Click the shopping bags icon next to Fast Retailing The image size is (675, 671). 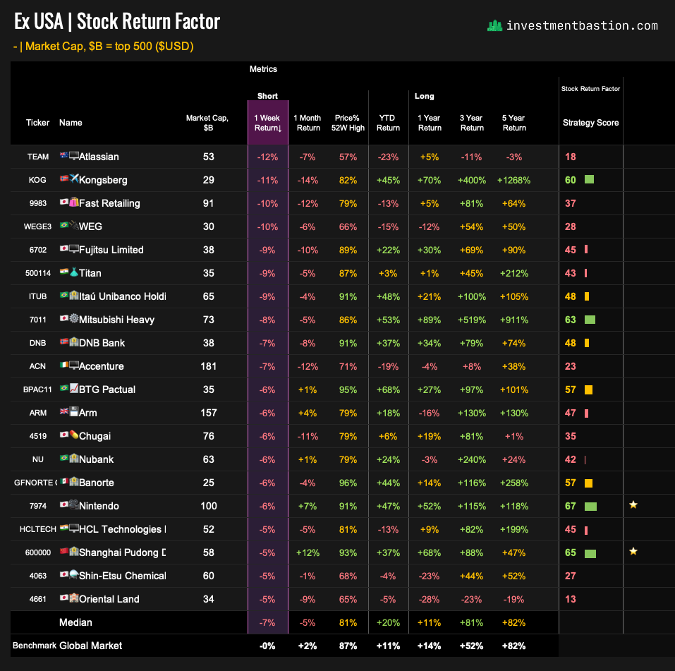tap(74, 202)
